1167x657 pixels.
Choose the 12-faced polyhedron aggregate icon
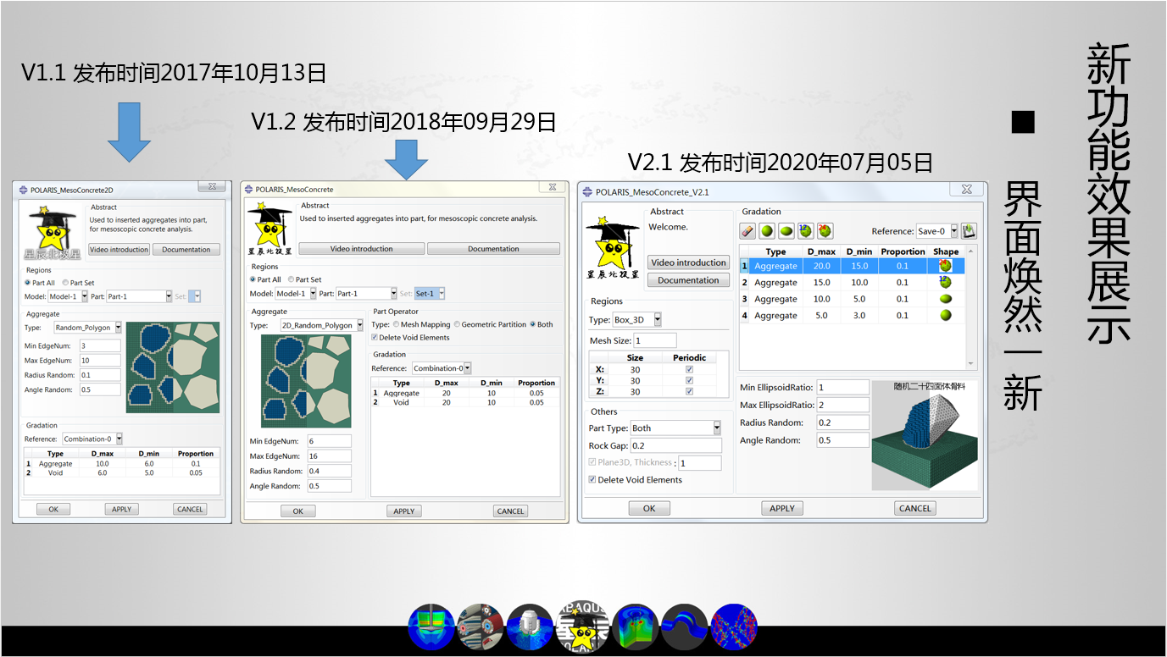[x=805, y=230]
